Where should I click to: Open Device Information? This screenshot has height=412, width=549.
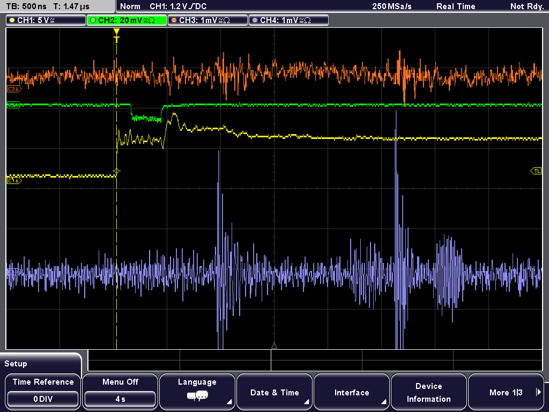pos(428,392)
